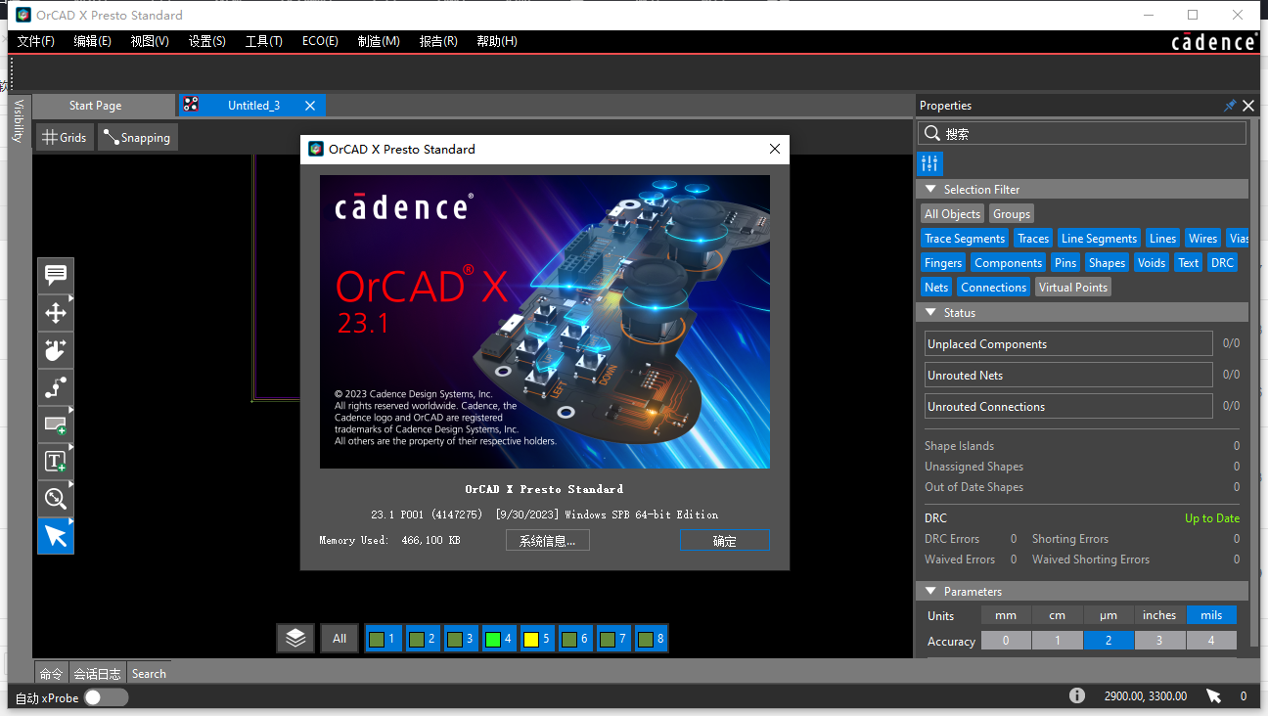1268x716 pixels.
Task: Toggle Trace Segments selection filter
Action: coord(965,239)
